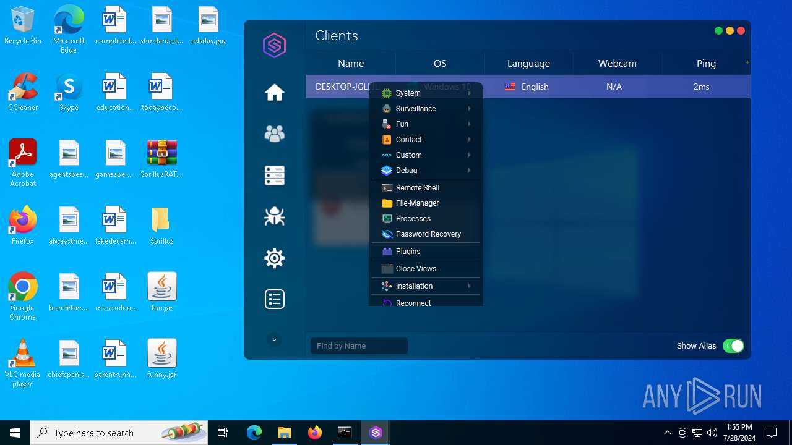This screenshot has width=792, height=445.
Task: Click the Custom submenu arrow
Action: click(x=470, y=155)
